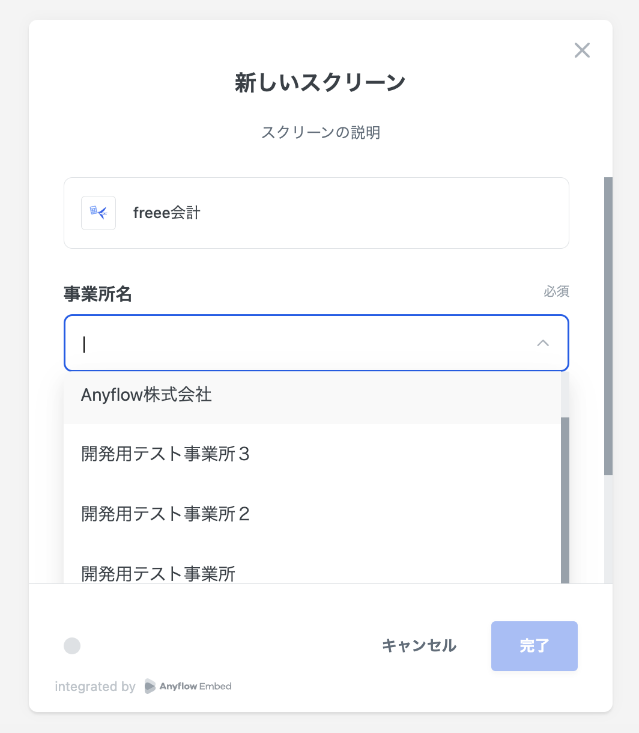Click the 必須 required marker
The width and height of the screenshot is (639, 733).
point(556,292)
